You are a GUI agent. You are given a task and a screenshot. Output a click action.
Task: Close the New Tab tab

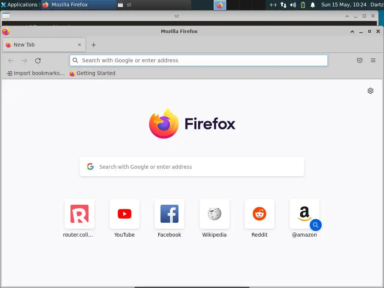79,45
